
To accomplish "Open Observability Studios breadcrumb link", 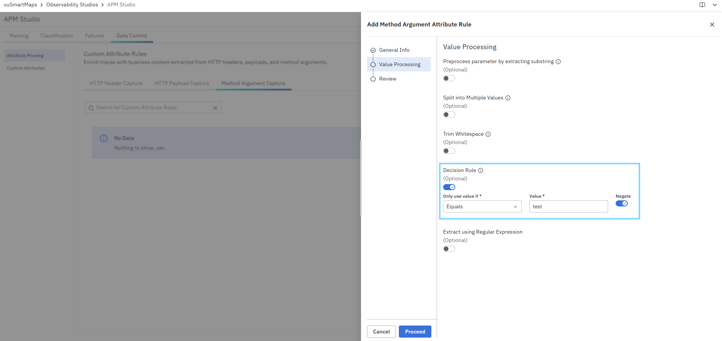I will point(72,5).
